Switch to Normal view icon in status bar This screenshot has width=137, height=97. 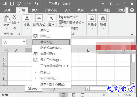coord(64,95)
